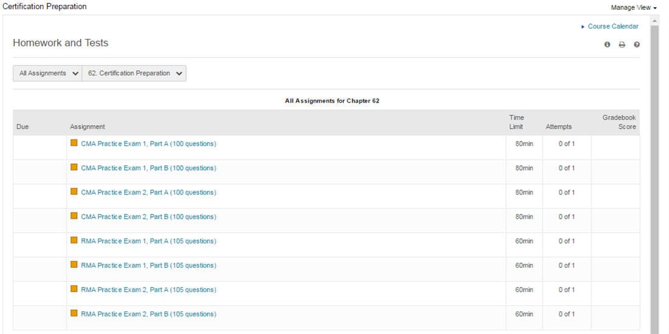
Task: Open the Course Calendar link
Action: 612,27
